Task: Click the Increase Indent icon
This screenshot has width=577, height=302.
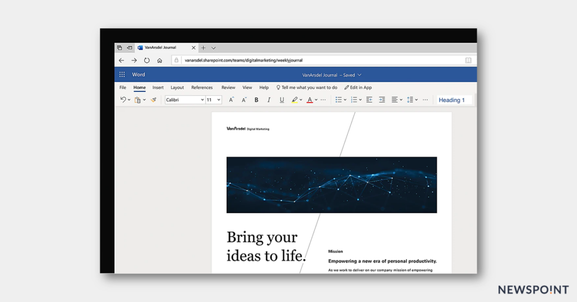Action: click(382, 100)
